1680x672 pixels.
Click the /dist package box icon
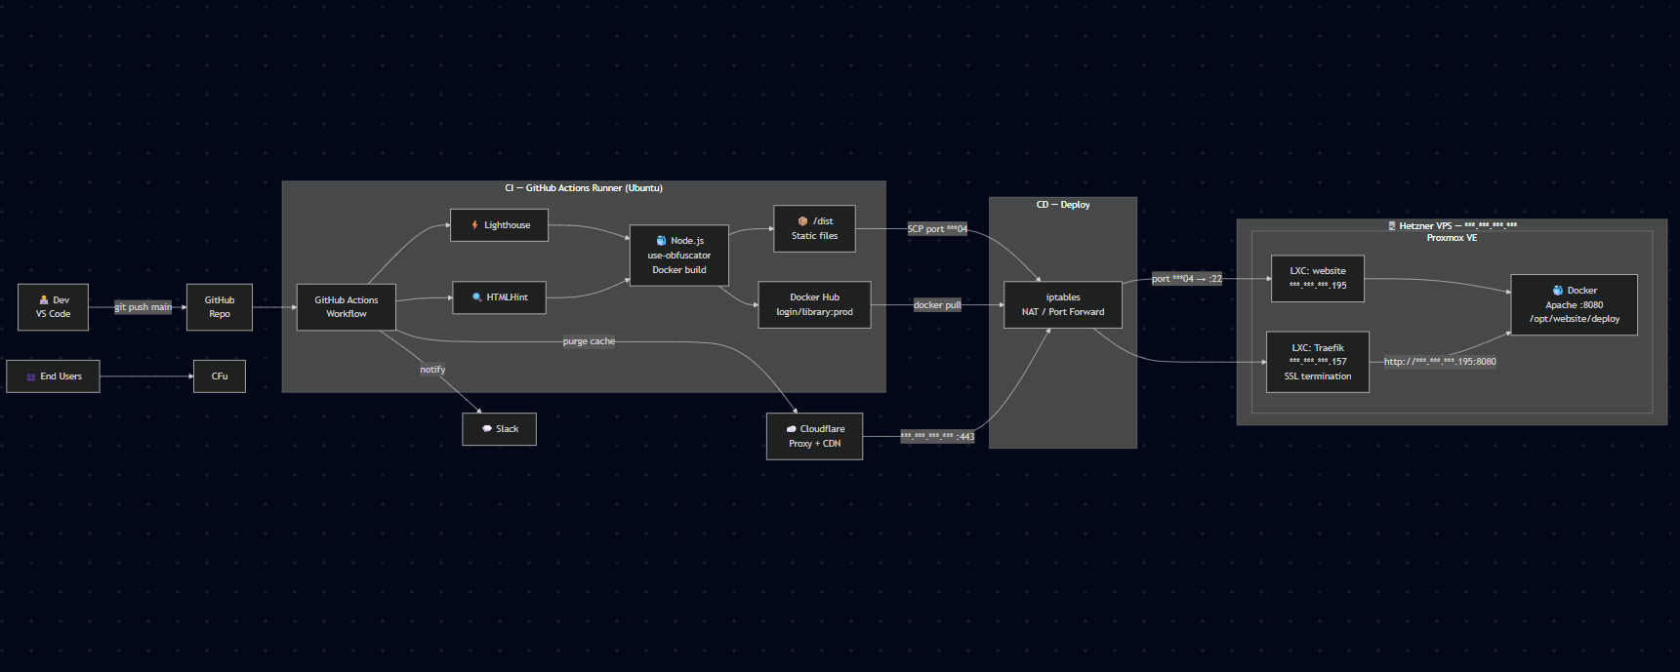coord(802,221)
